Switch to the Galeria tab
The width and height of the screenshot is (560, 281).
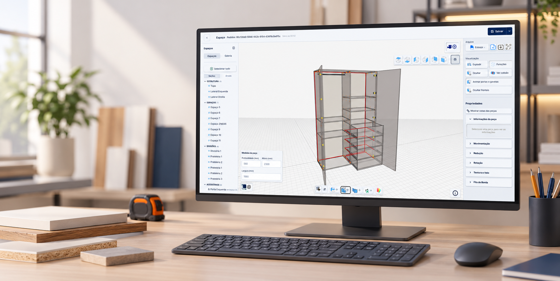tap(228, 56)
